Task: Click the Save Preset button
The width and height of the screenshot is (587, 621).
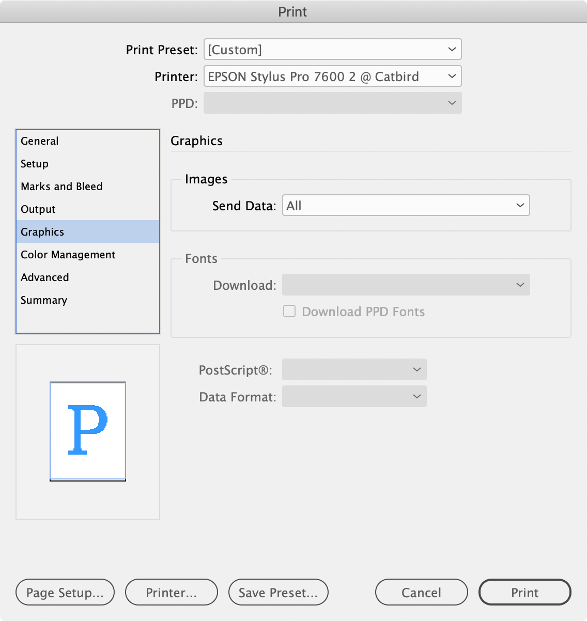Action: click(x=278, y=592)
